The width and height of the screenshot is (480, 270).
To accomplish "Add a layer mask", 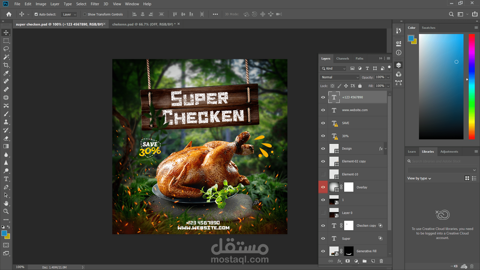I will click(348, 261).
